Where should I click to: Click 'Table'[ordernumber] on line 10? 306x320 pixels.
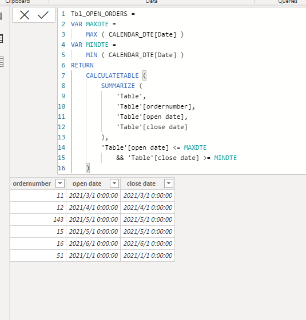click(154, 106)
